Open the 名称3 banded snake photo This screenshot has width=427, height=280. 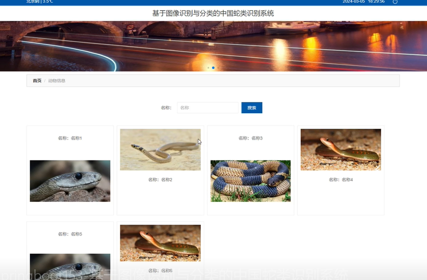pos(250,181)
